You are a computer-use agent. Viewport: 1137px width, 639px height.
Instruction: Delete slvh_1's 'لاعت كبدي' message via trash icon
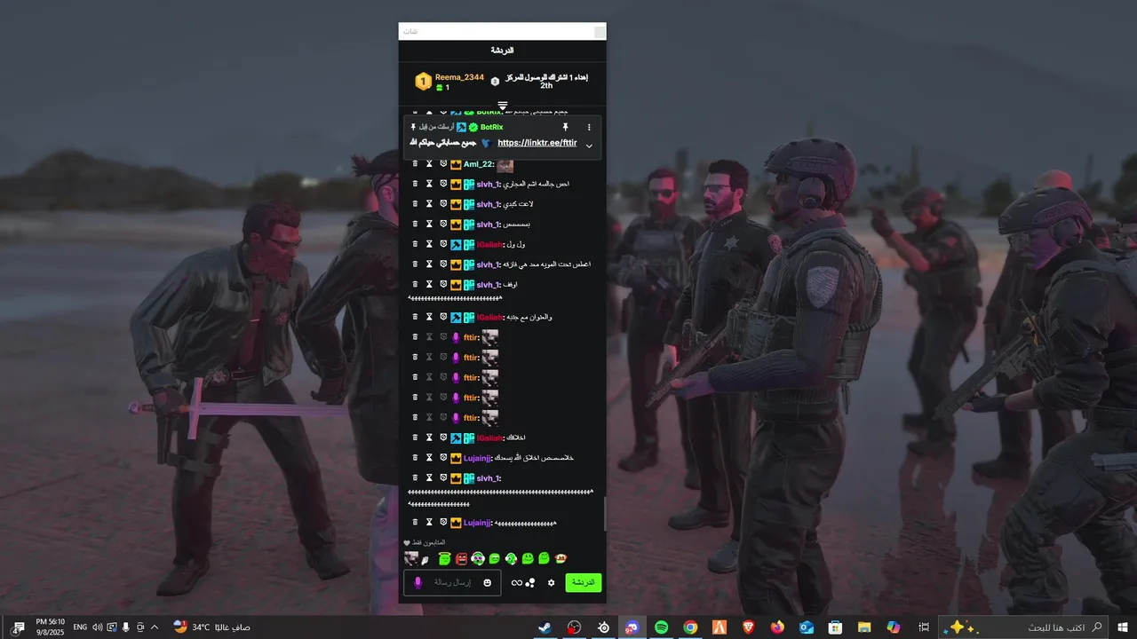(x=415, y=204)
